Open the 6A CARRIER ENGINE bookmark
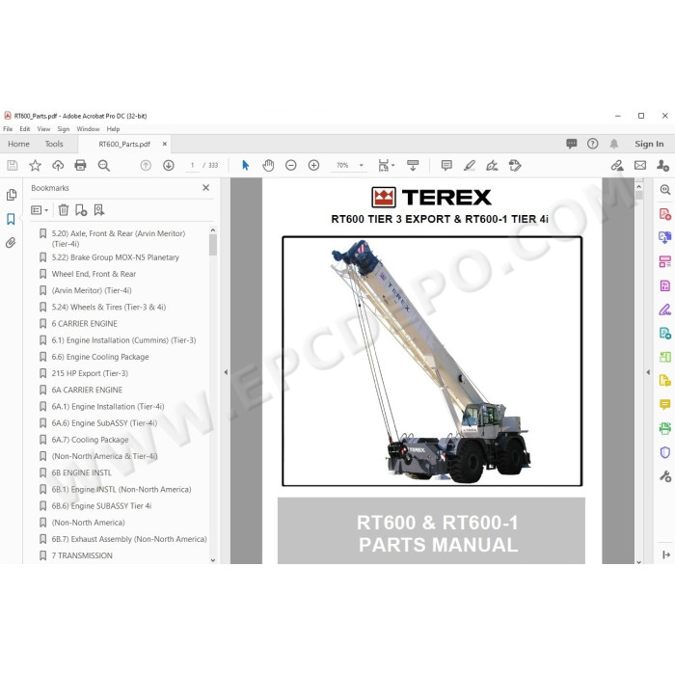The height and width of the screenshot is (675, 675). point(87,390)
